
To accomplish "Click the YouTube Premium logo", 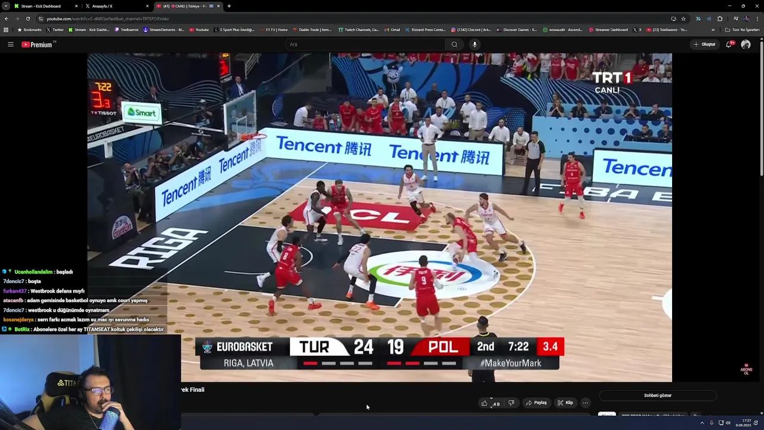I will coord(39,44).
